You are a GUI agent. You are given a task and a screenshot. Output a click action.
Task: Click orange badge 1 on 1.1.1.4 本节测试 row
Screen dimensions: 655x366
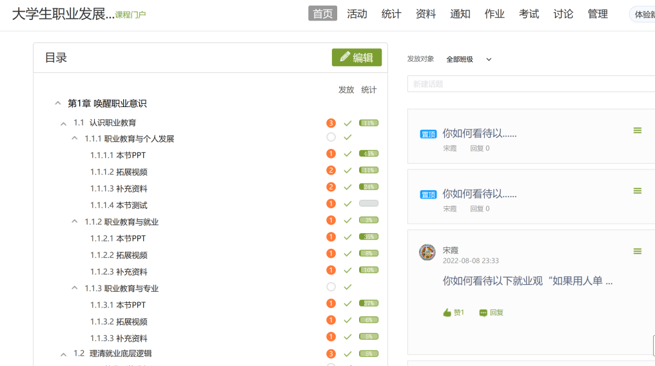(331, 204)
